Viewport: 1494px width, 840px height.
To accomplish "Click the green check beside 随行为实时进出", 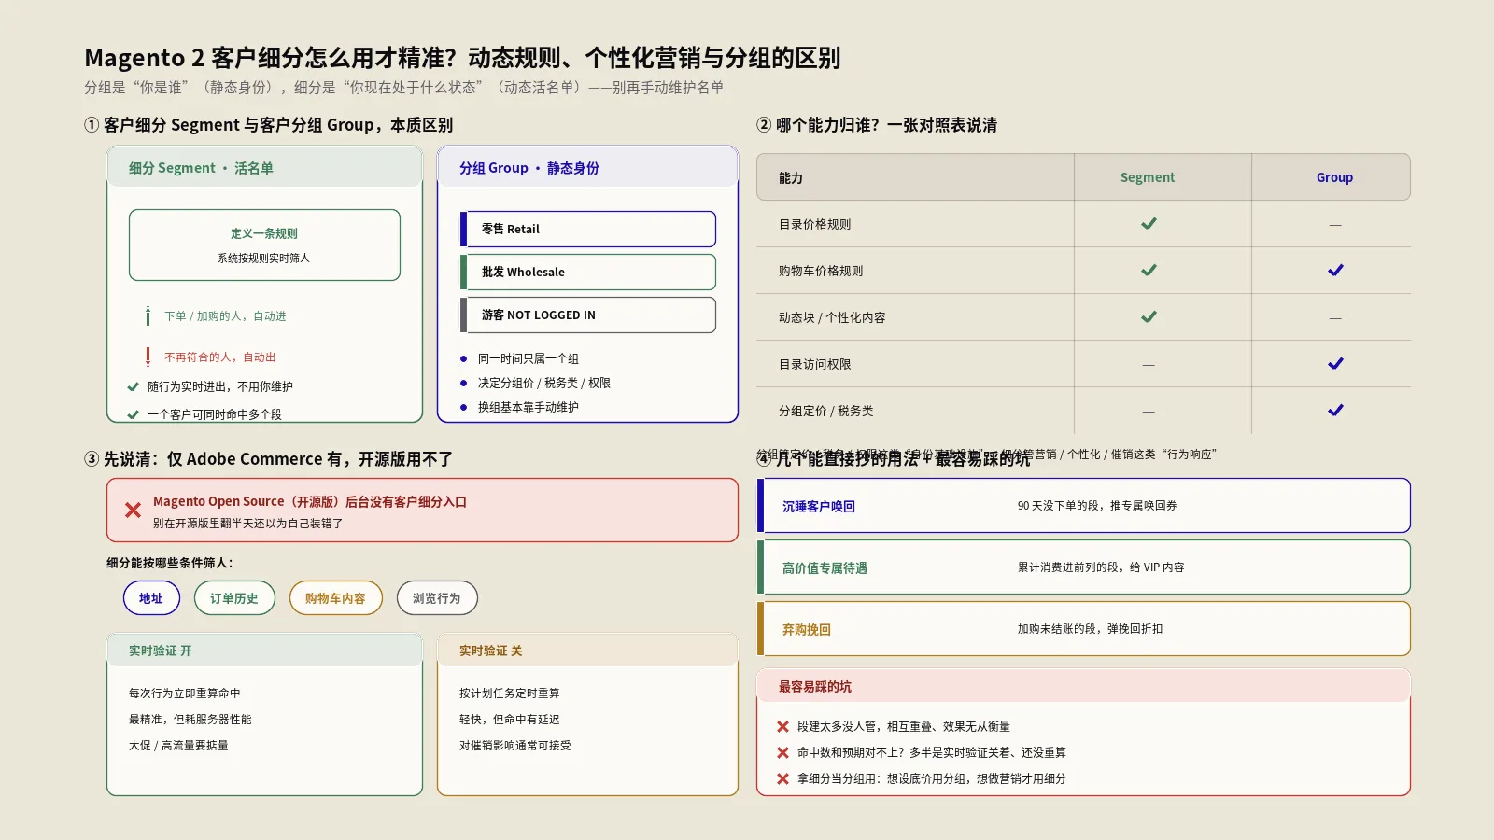I will coord(133,386).
